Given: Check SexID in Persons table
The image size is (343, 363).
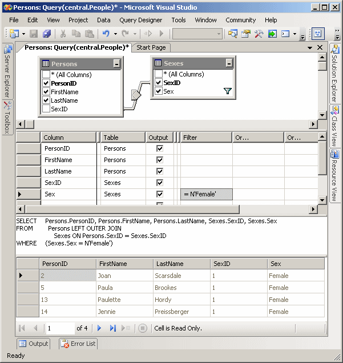Looking at the screenshot, I should click(46, 109).
